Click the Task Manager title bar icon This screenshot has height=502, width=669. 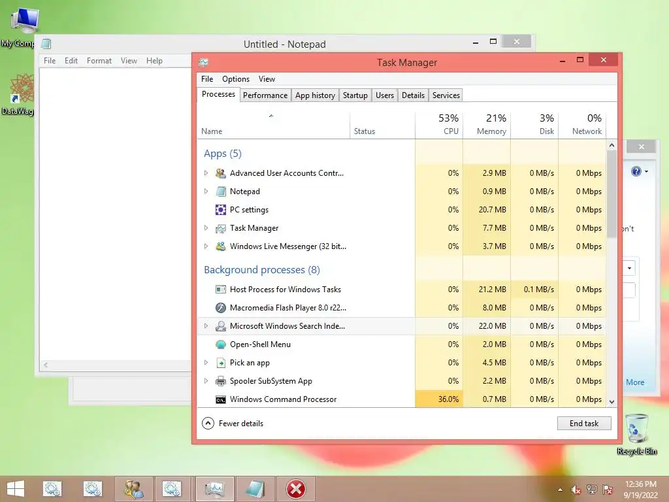pos(204,63)
